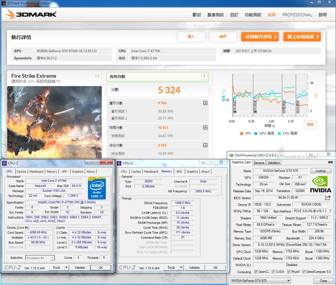
Task: Switch to the 自訂 tab
Action: pos(234,15)
